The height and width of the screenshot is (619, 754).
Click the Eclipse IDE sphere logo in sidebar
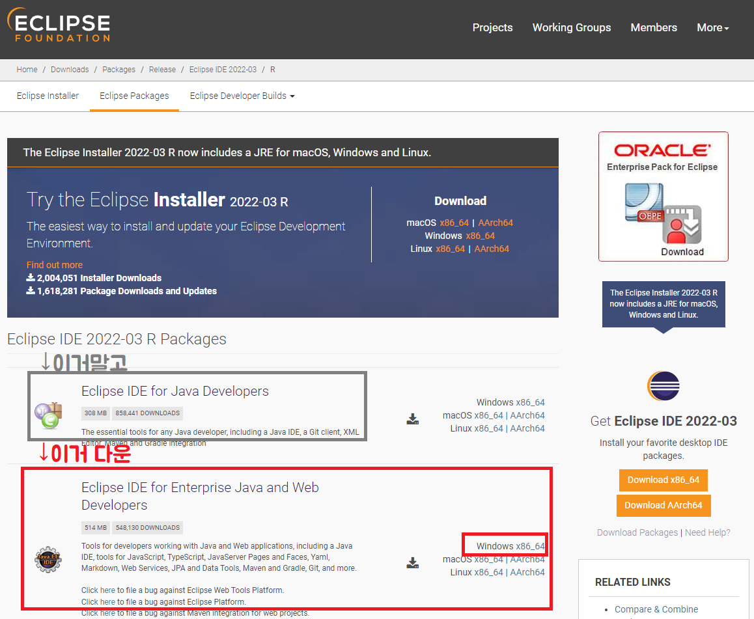663,386
